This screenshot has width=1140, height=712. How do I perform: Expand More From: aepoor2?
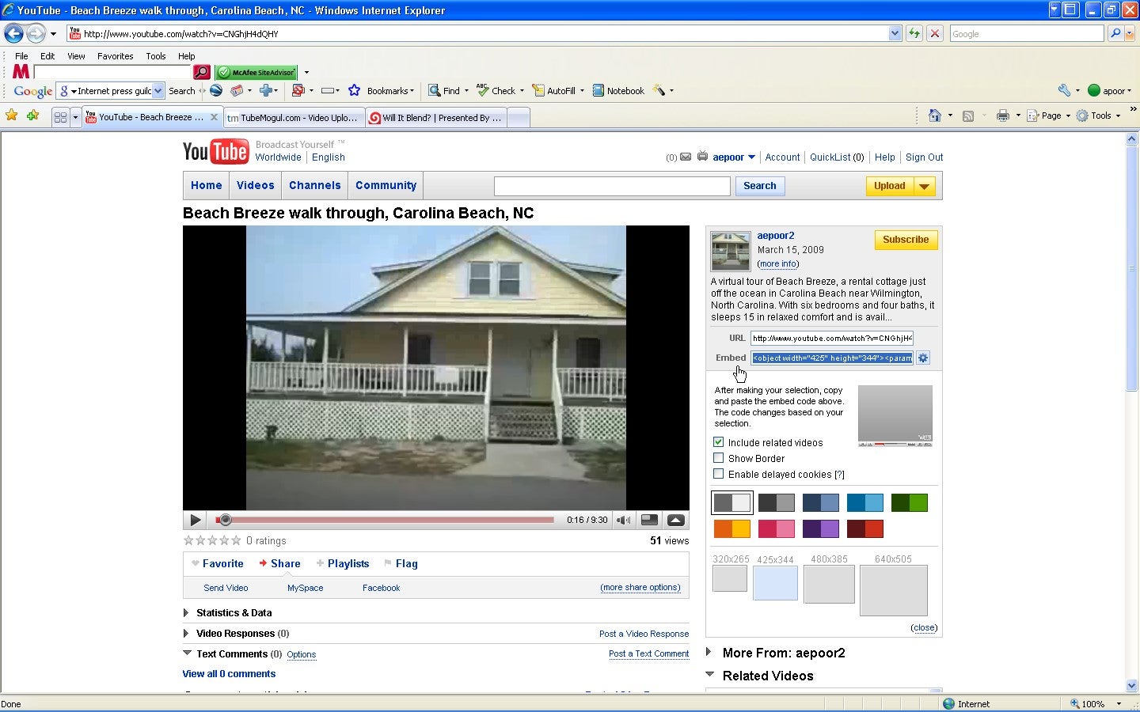[x=709, y=653]
